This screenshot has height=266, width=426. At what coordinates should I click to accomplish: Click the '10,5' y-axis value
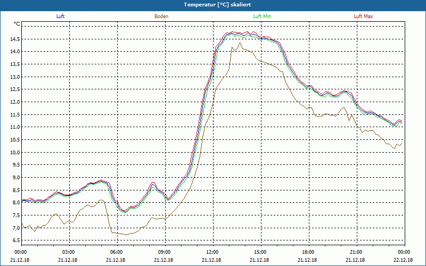tap(15, 140)
